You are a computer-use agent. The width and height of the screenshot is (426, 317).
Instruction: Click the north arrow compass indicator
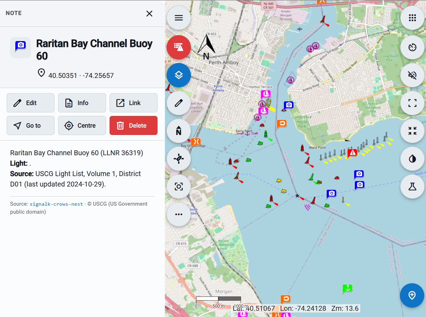[207, 47]
